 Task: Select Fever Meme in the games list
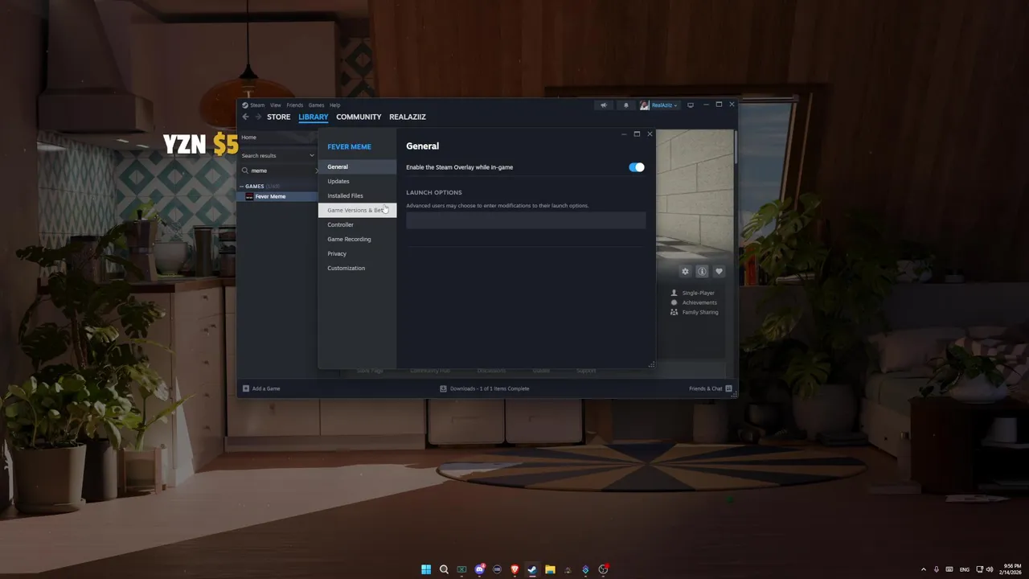click(x=277, y=196)
